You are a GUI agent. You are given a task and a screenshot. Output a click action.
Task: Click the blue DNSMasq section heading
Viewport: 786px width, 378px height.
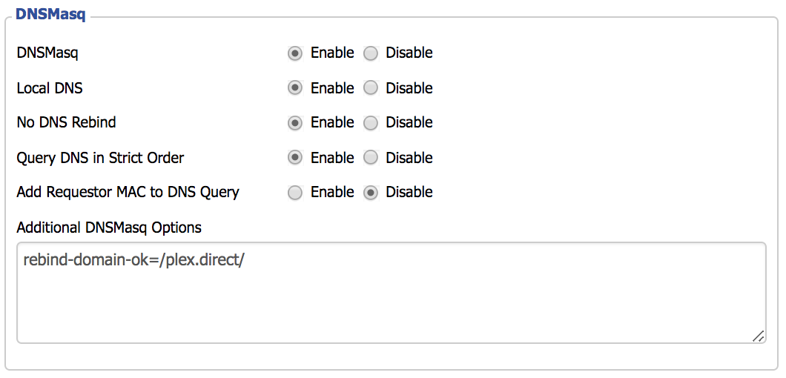[50, 14]
